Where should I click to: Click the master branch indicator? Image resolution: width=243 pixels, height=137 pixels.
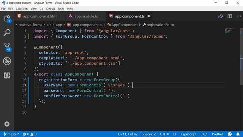tap(11, 134)
